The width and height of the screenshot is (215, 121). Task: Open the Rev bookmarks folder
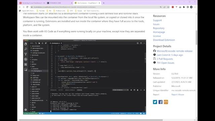coord(49,11)
